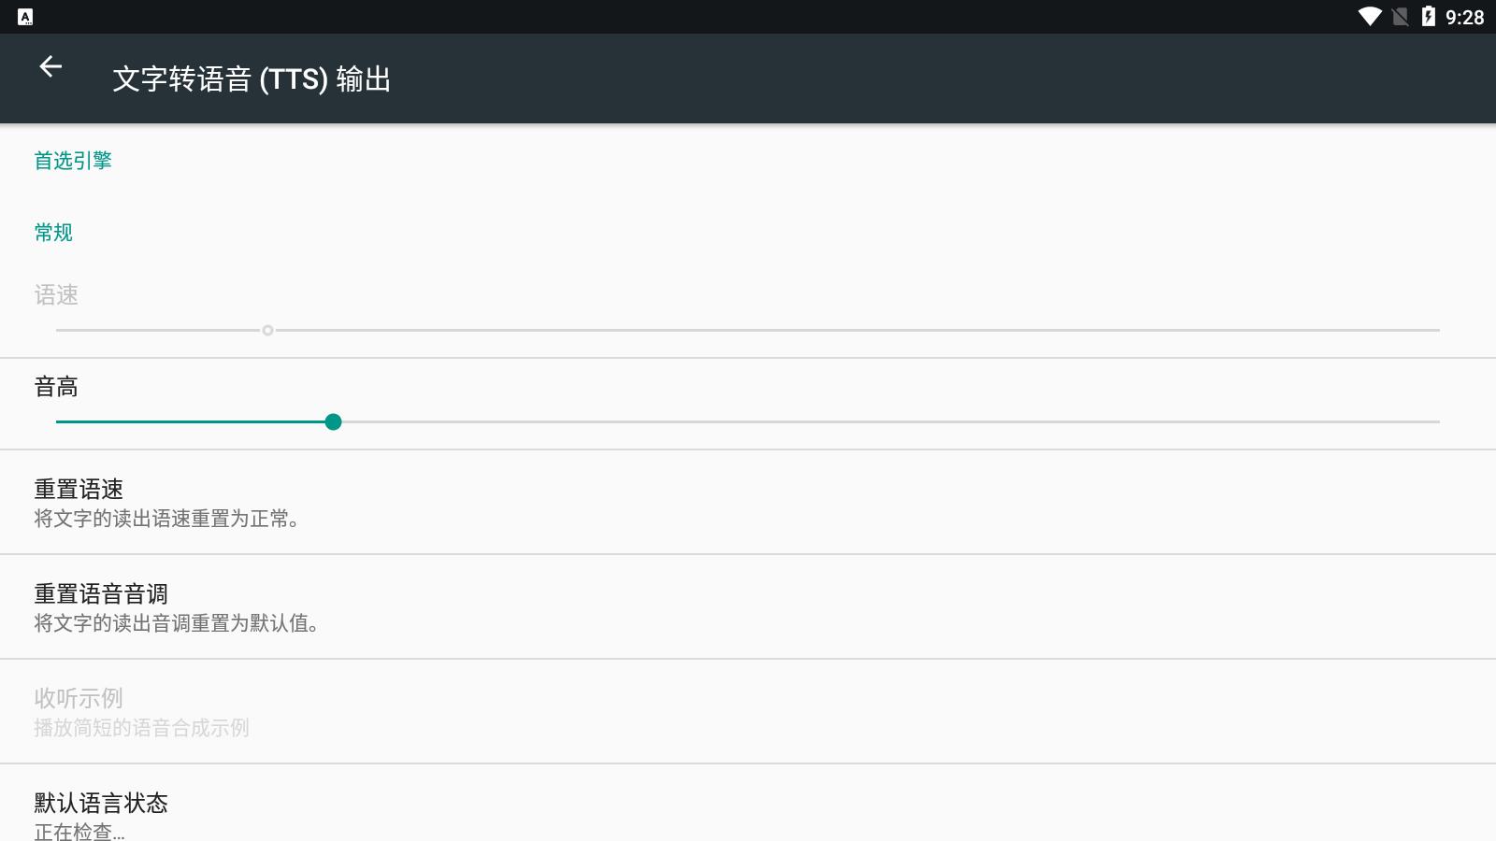The height and width of the screenshot is (841, 1496).
Task: Tap the disabled 收听示例 entry
Action: click(748, 712)
